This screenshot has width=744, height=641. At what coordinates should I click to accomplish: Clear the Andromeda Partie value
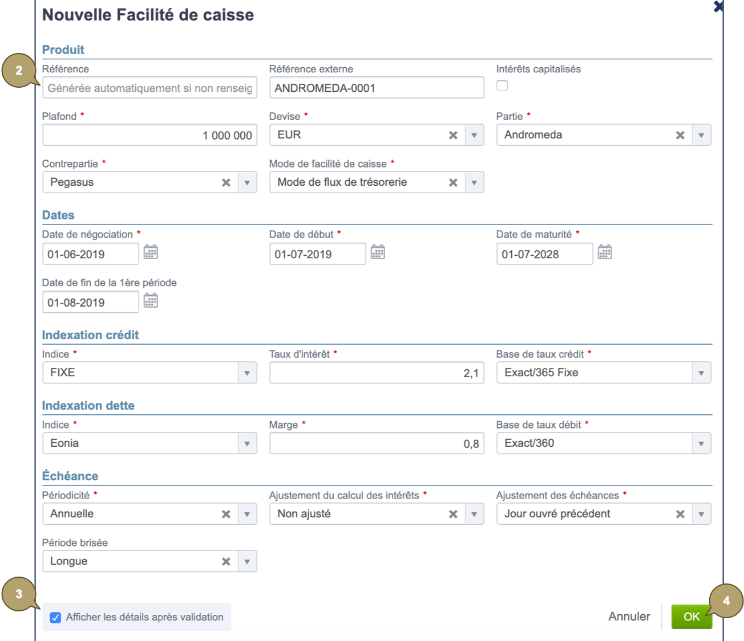point(680,136)
